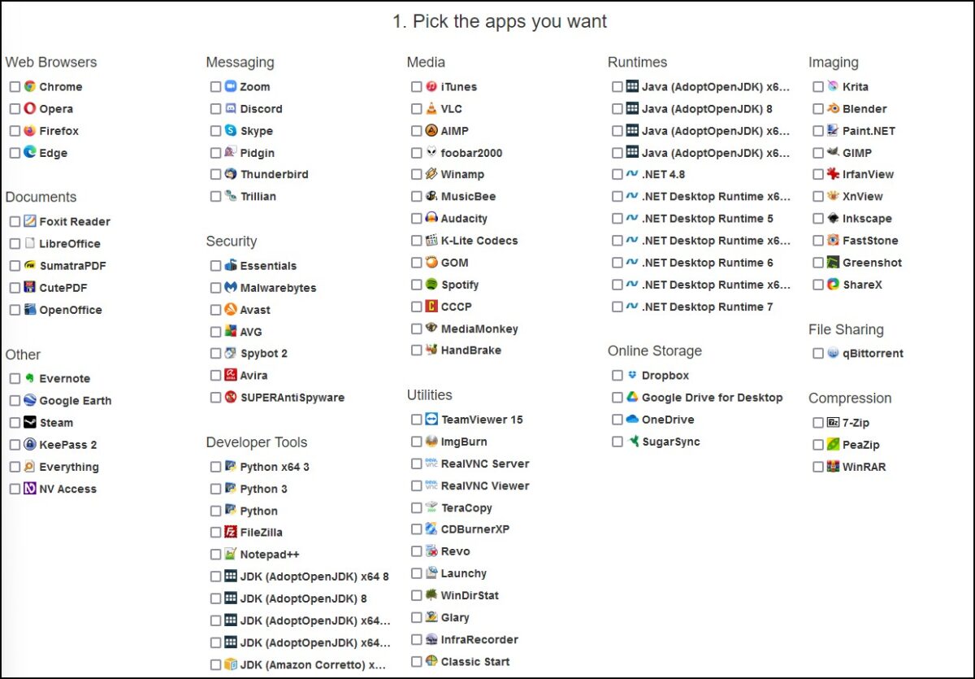Click the WinRAR books icon
Image resolution: width=975 pixels, height=679 pixels.
833,466
